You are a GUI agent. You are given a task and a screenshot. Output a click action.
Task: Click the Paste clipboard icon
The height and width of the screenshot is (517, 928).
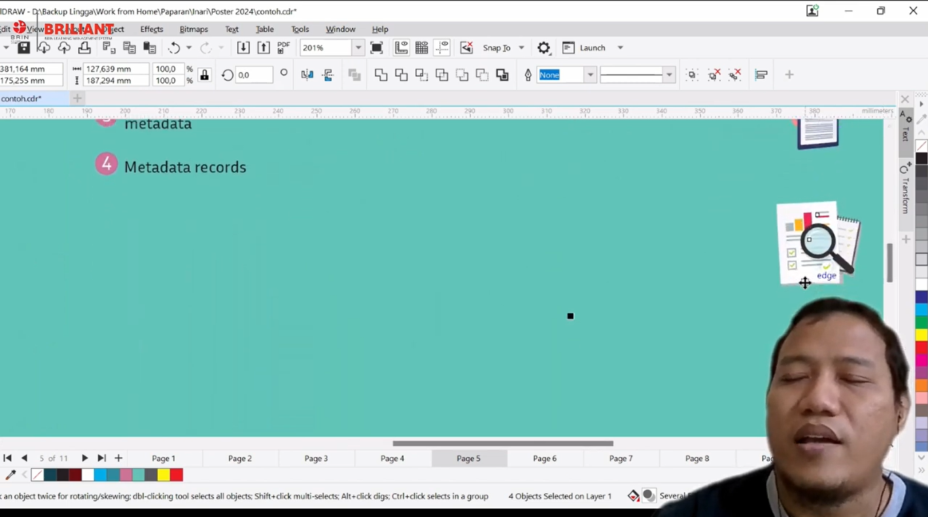(x=150, y=48)
